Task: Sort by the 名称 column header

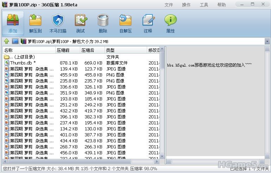Action: [x=29, y=50]
